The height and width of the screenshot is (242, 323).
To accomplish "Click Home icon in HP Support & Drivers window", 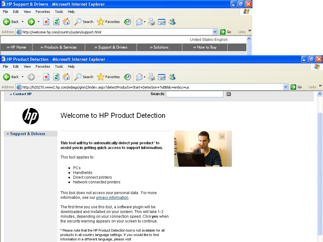I will (x=66, y=22).
